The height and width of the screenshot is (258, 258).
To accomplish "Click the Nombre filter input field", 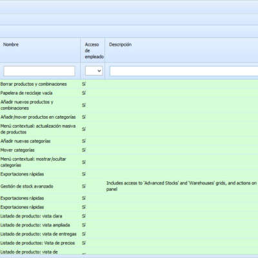I will coord(39,71).
